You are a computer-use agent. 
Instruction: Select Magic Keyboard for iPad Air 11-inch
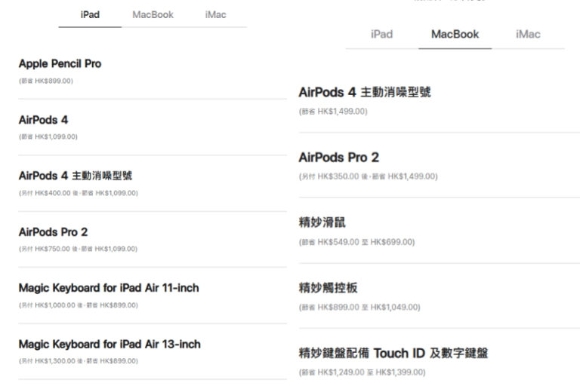109,288
